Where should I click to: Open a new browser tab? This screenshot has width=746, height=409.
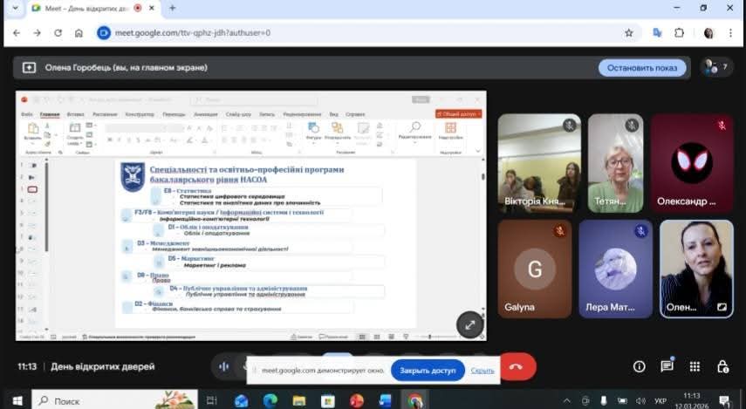pyautogui.click(x=172, y=8)
